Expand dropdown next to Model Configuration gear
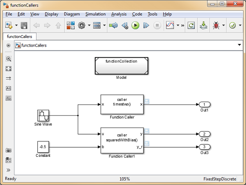This screenshot has height=185, width=246. pos(88,25)
